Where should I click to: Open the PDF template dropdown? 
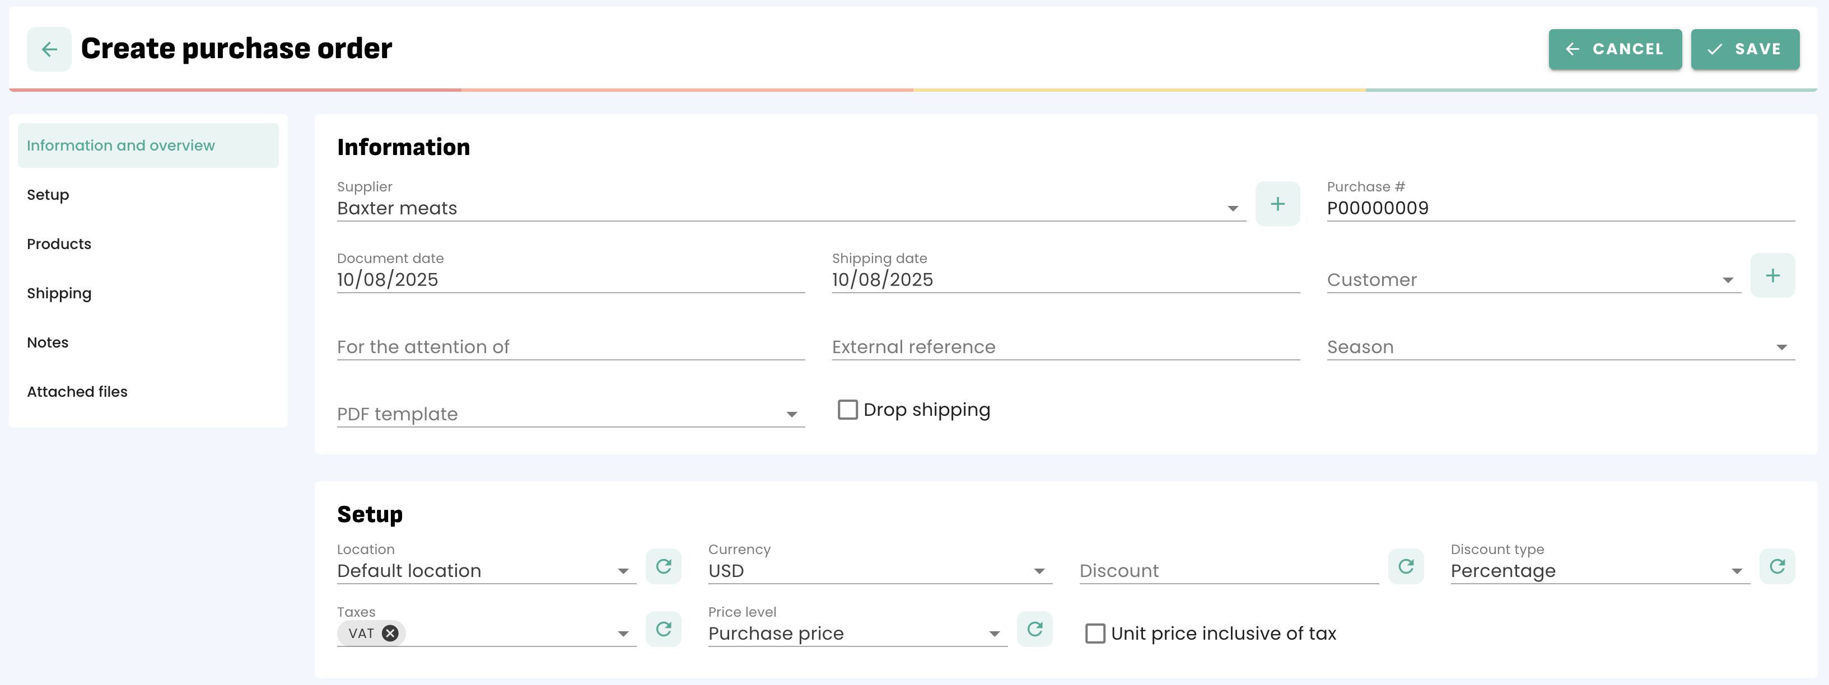(x=791, y=415)
